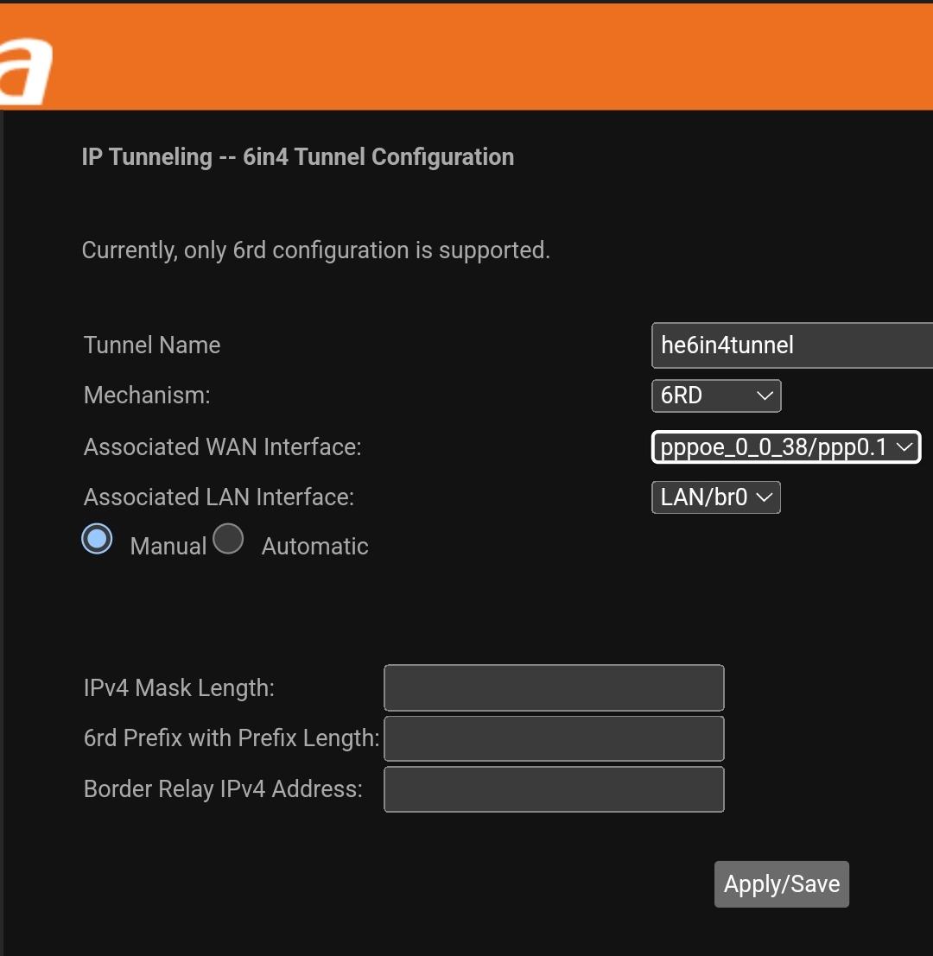Select the Automatic radio button
933x956 pixels.
(229, 539)
